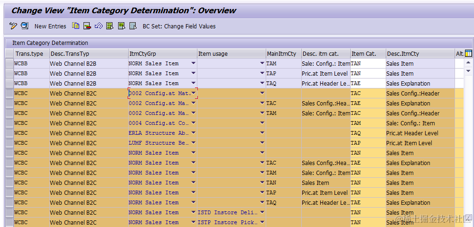Viewport: 474px width, 227px height.
Task: Open the table settings icon beside Alt. column
Action: coord(468,53)
